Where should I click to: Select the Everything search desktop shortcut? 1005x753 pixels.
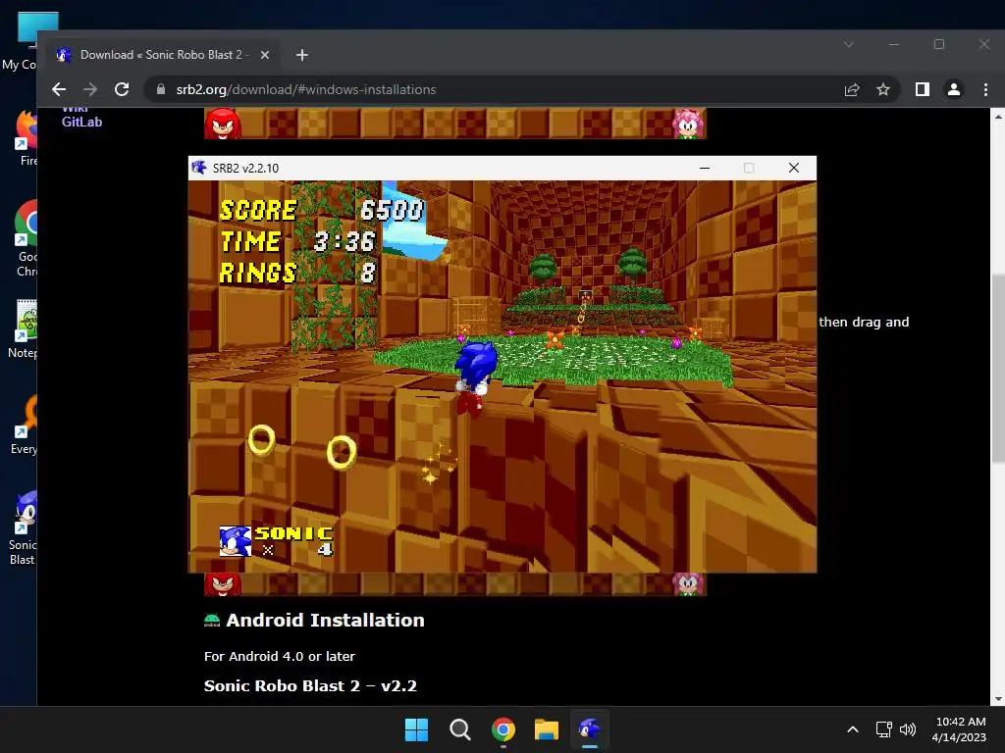tap(26, 424)
